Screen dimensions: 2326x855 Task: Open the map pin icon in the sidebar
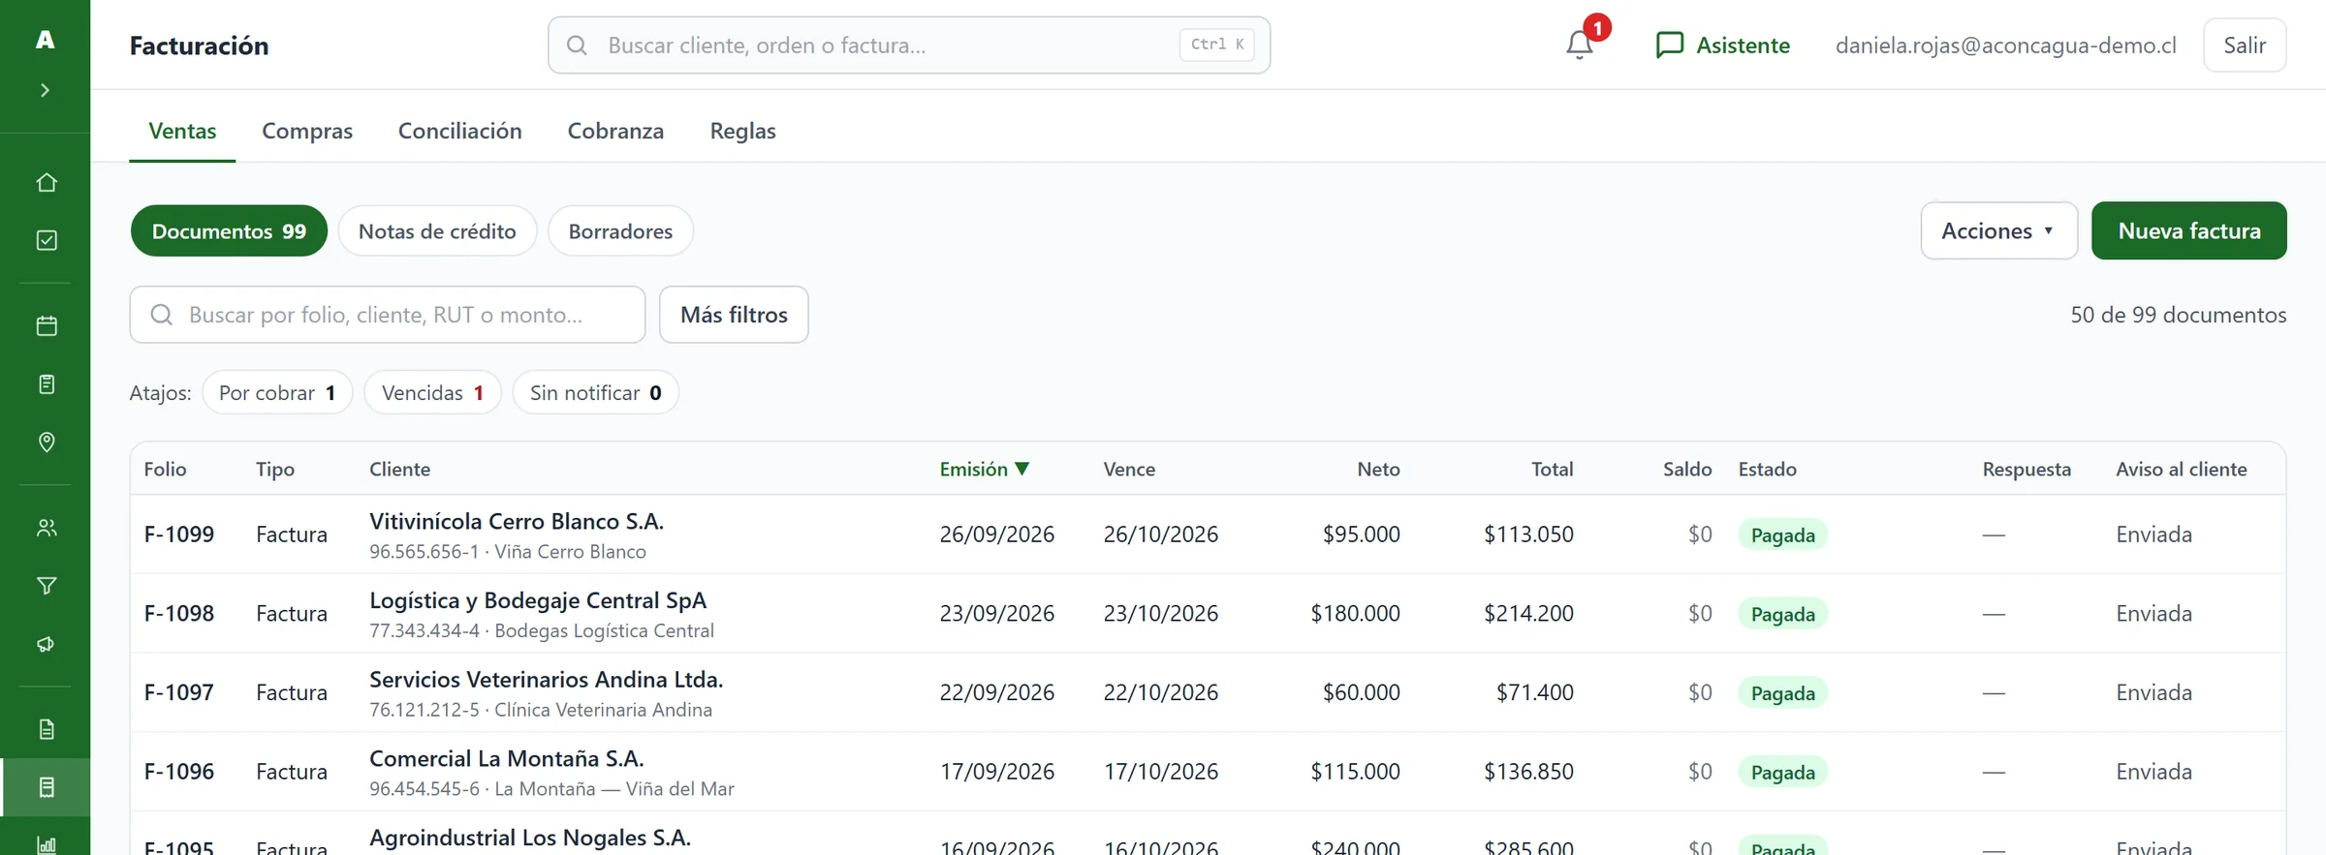pos(46,442)
